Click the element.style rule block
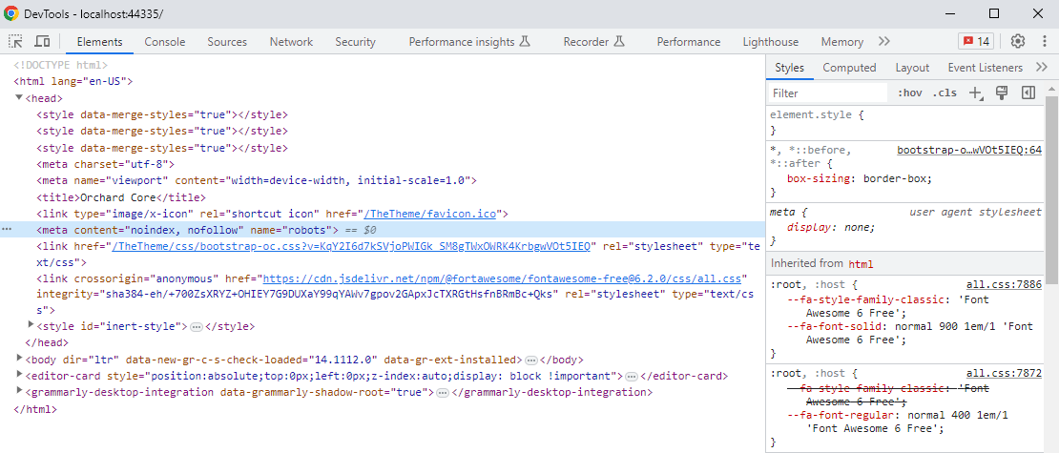Screen dimensions: 1059x453 (905, 122)
